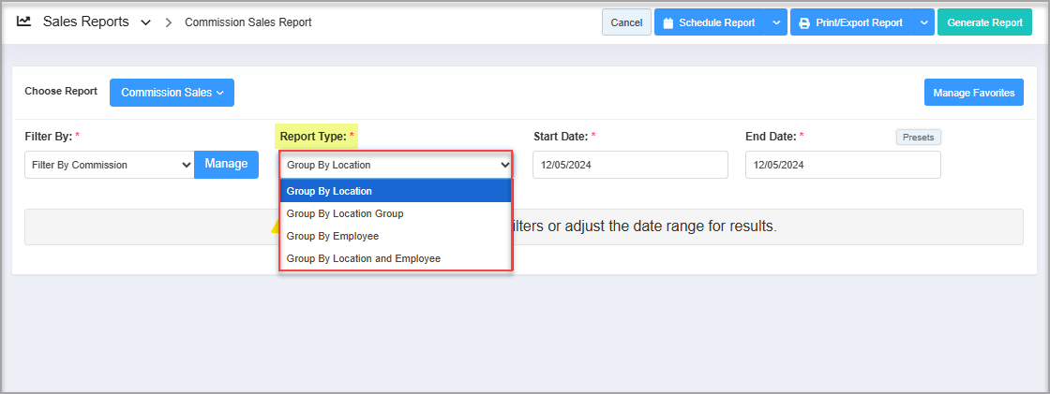
Task: Click the Generate Report button
Action: 984,22
